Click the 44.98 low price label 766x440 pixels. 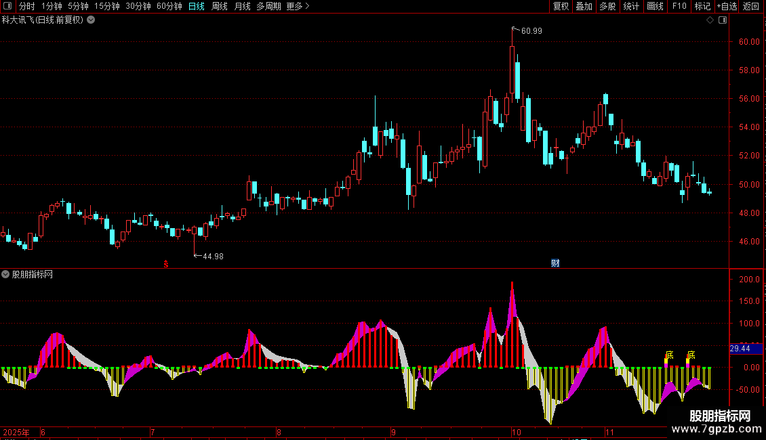coord(213,256)
